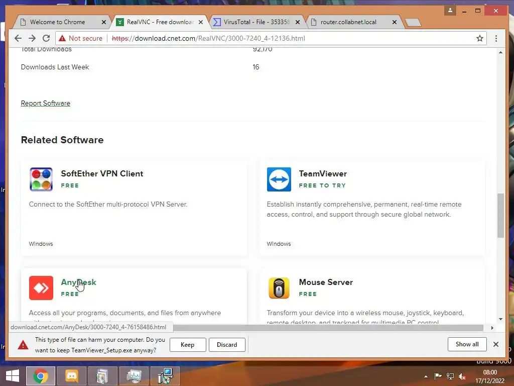Image resolution: width=514 pixels, height=386 pixels.
Task: Bookmark this page with star icon
Action: click(x=479, y=38)
